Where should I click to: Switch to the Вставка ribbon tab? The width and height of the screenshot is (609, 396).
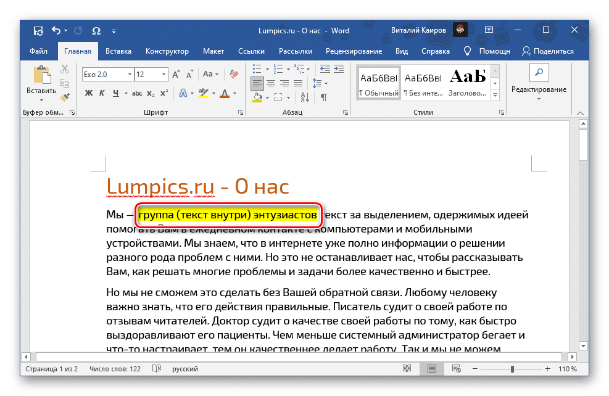click(x=118, y=51)
